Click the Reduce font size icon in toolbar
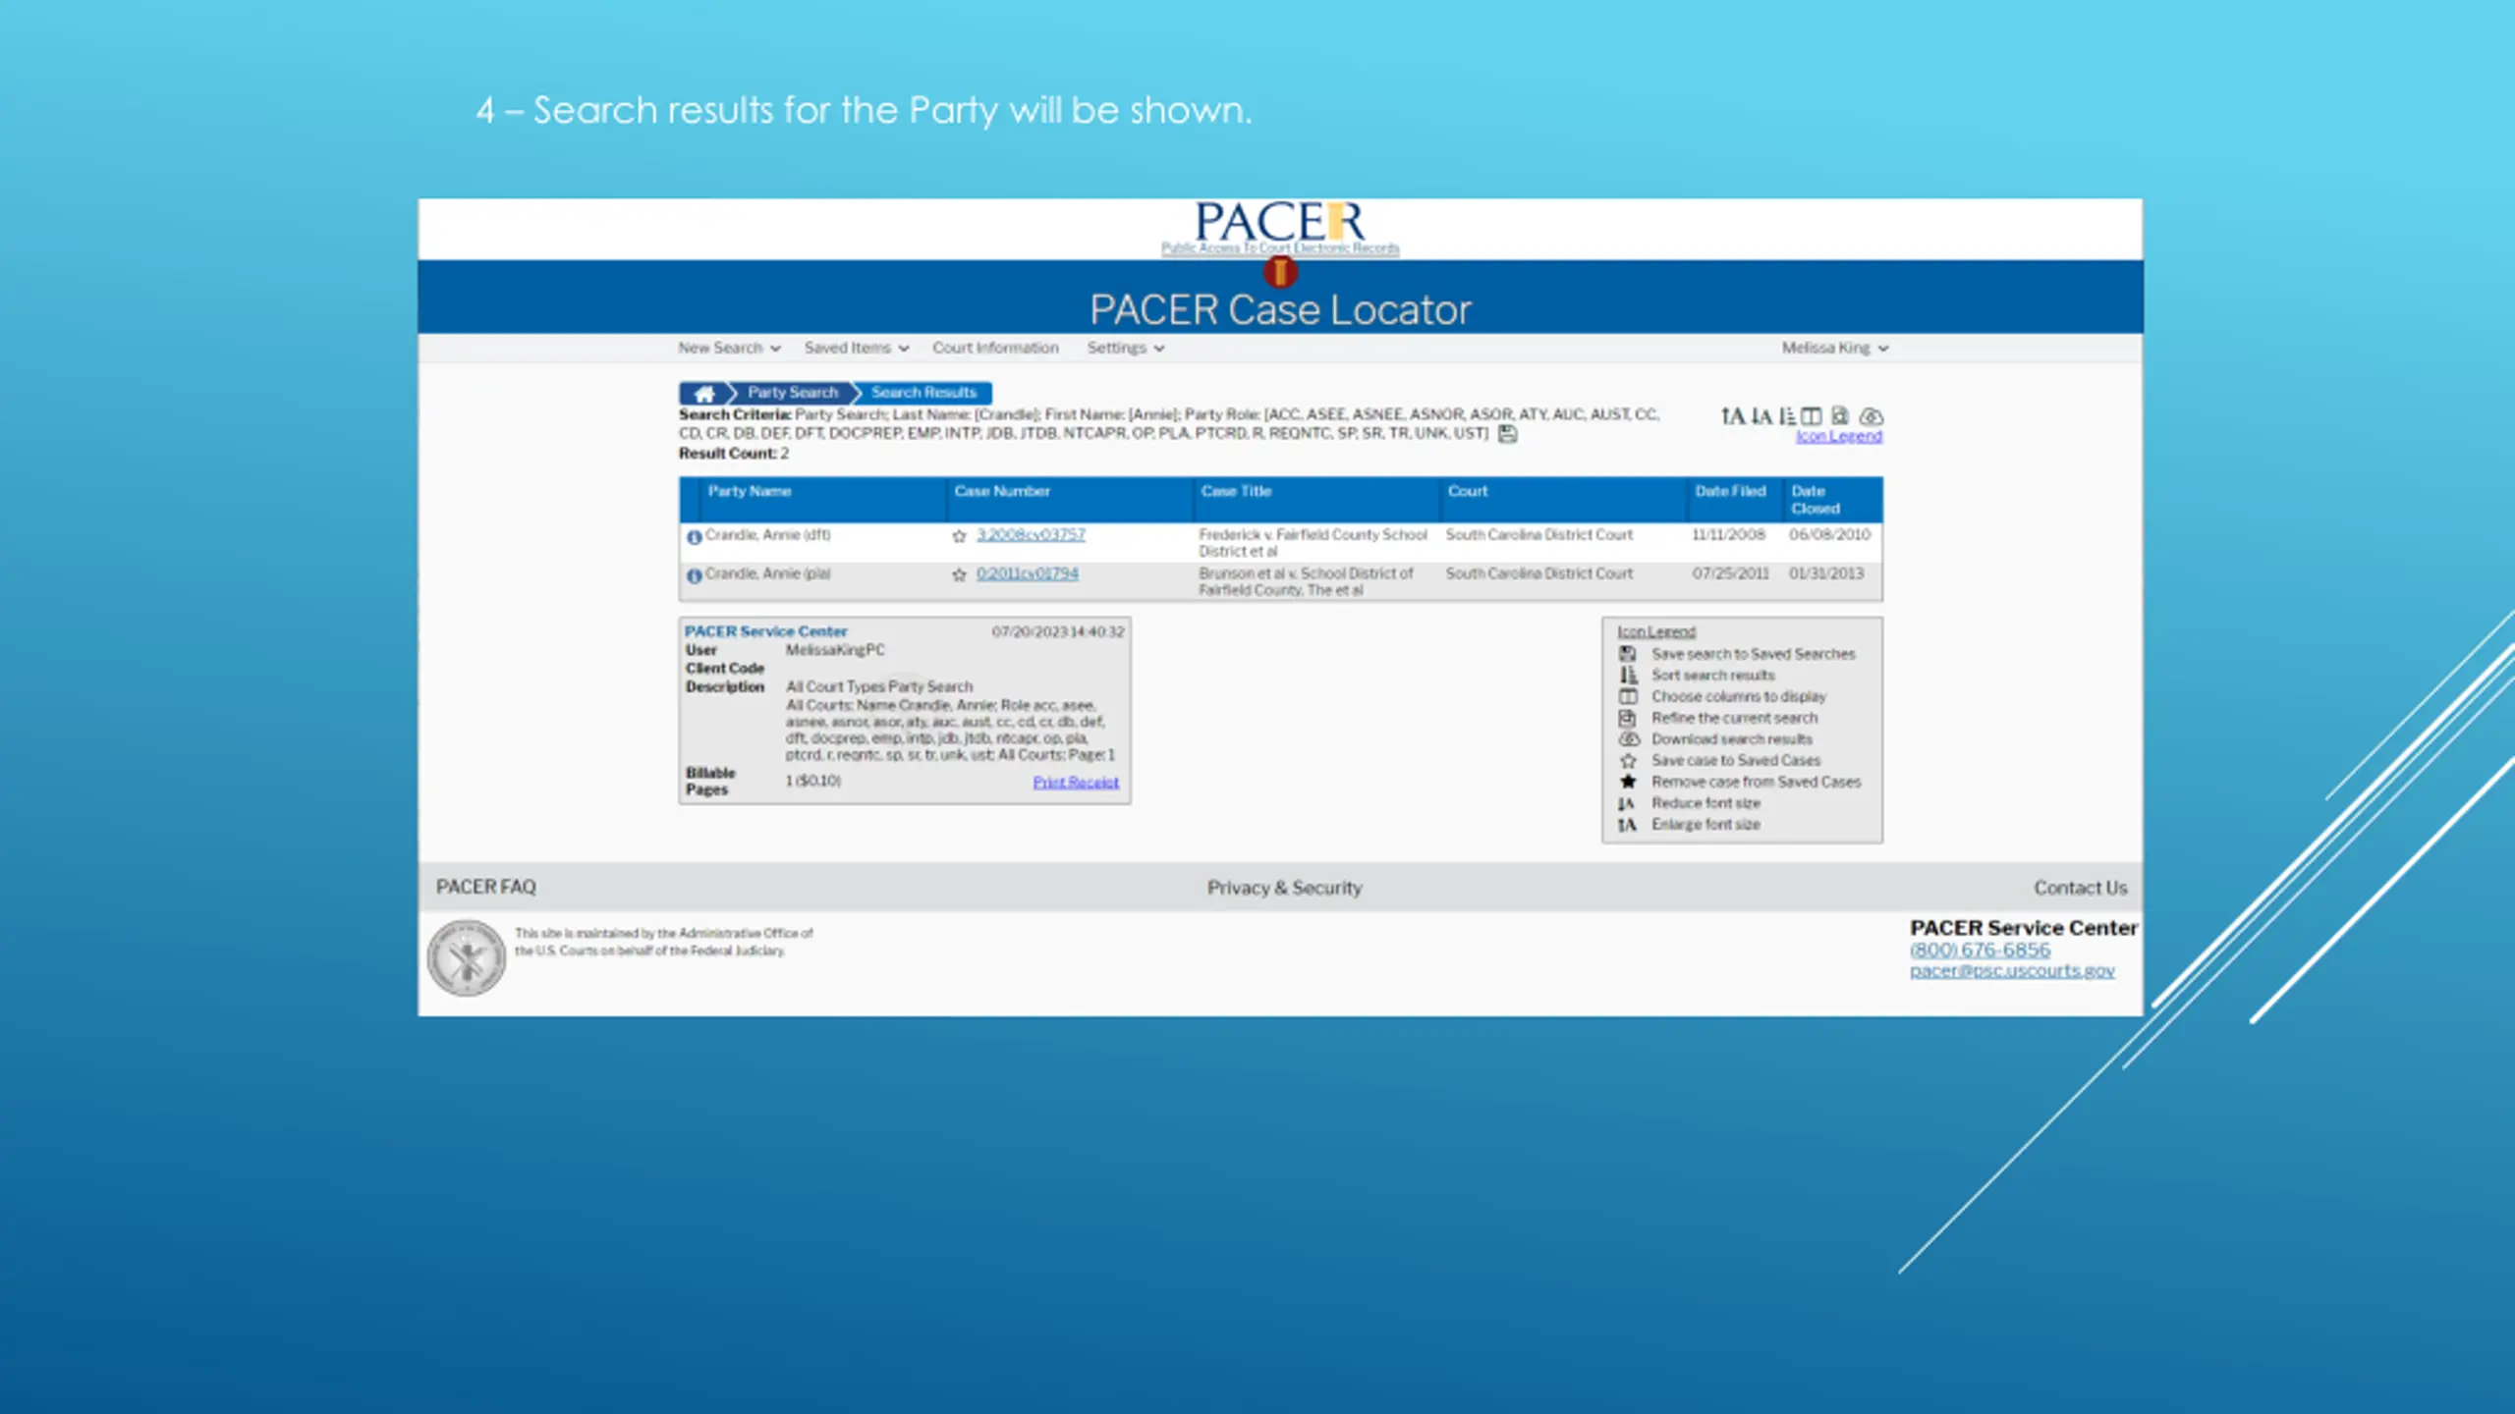Screen dimensions: 2515x1414 click(1762, 416)
